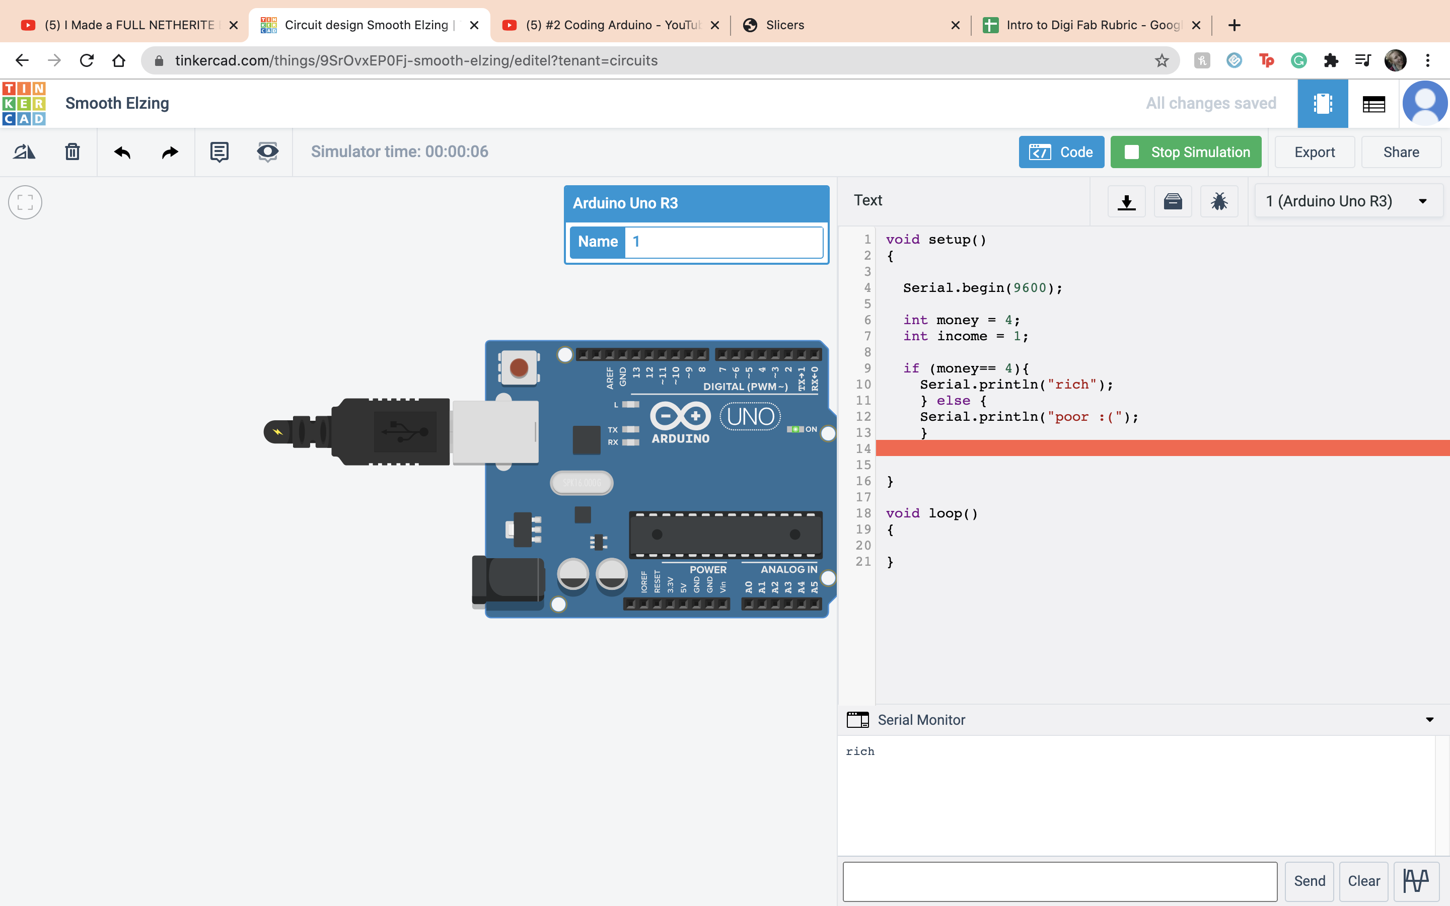Click Stop Simulation button
This screenshot has width=1450, height=906.
point(1186,152)
